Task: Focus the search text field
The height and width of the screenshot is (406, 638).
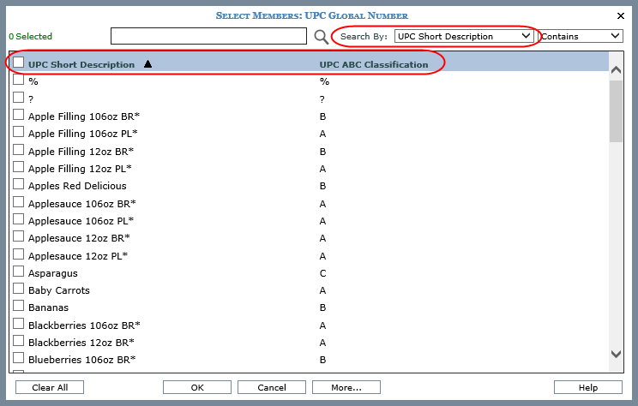Action: pos(208,36)
